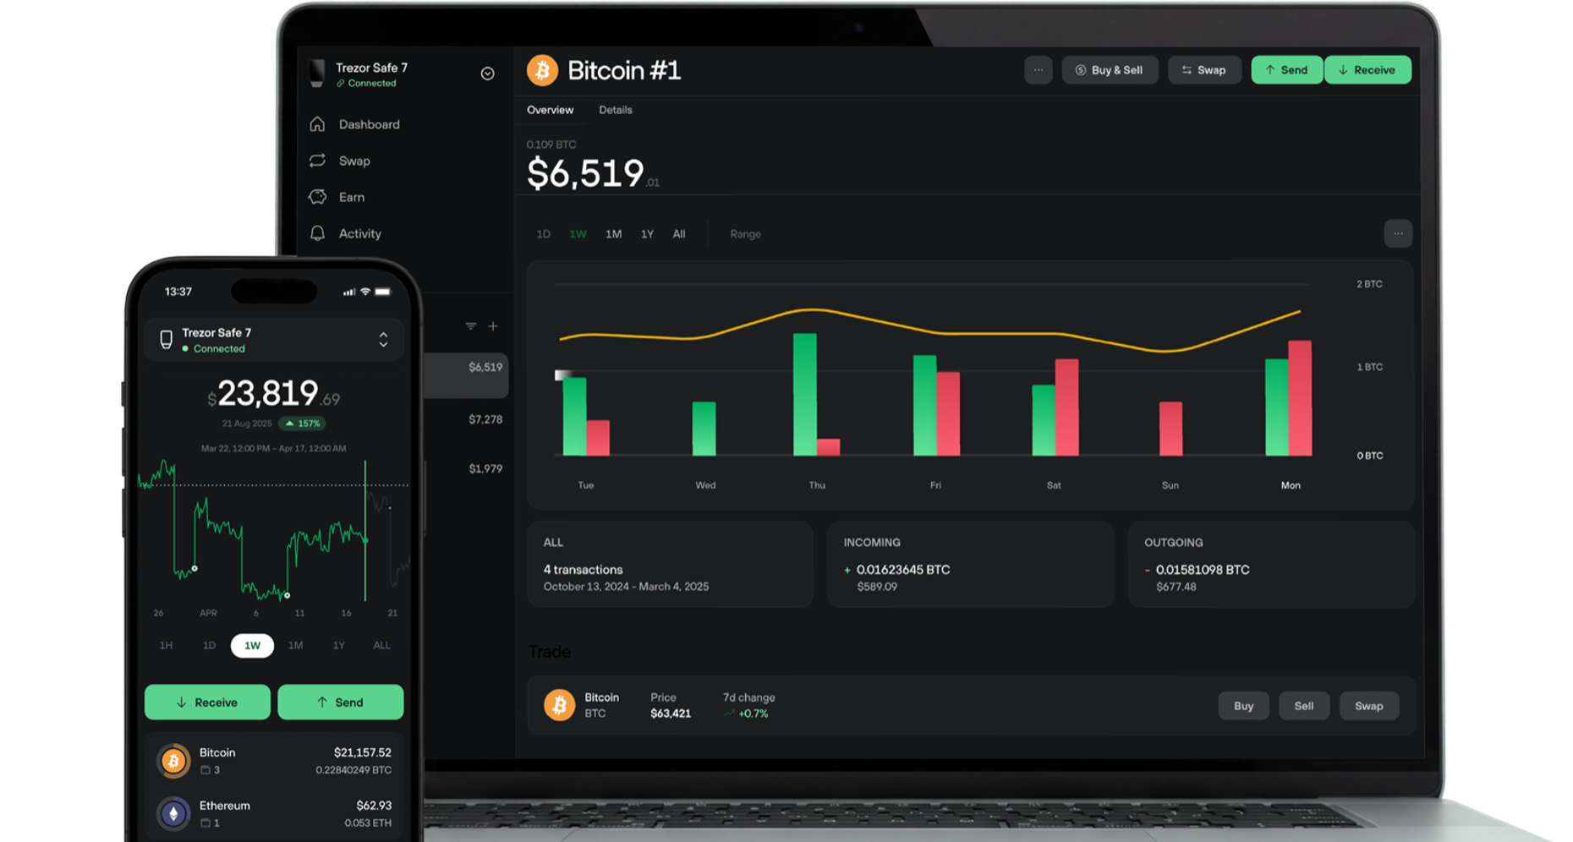Click filter icon above account list
Image resolution: width=1573 pixels, height=842 pixels.
pyautogui.click(x=471, y=325)
